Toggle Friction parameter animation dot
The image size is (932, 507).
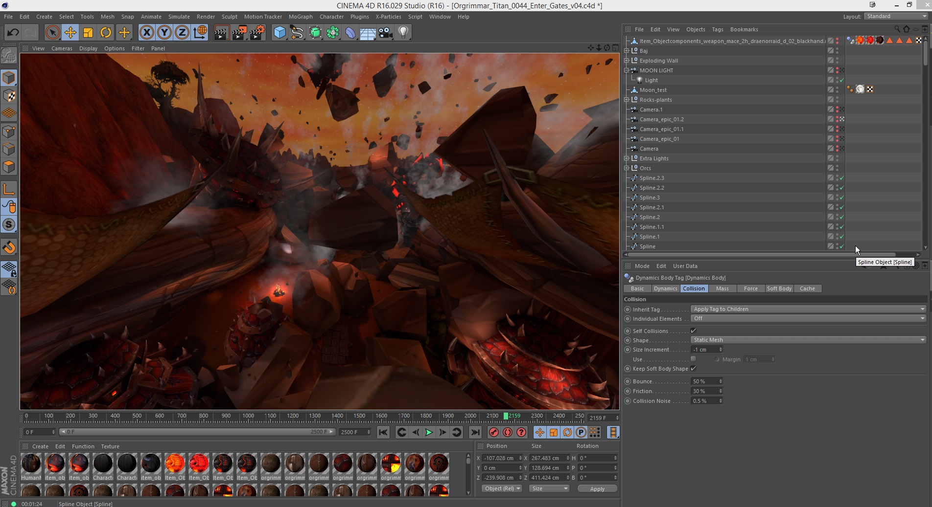[628, 391]
